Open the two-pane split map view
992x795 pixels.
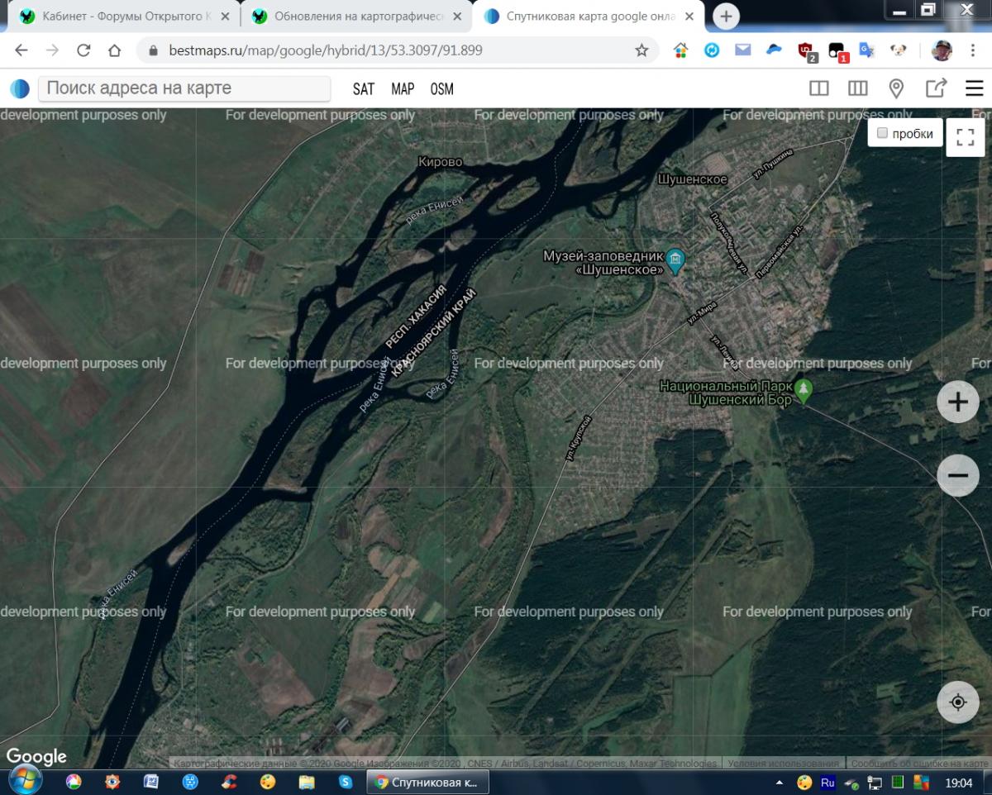818,88
